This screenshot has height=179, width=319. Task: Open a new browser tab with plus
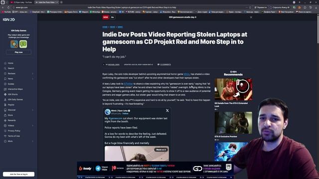(x=61, y=2)
